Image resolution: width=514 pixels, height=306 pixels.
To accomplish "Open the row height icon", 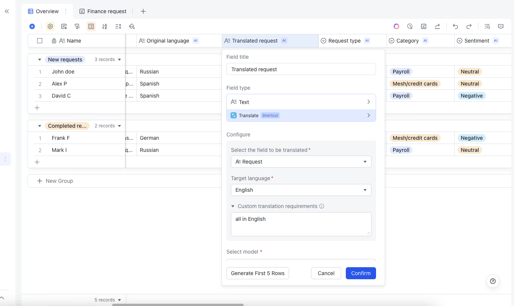I will (x=118, y=26).
